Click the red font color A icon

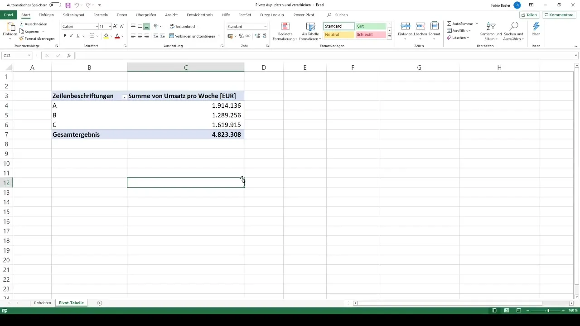117,36
